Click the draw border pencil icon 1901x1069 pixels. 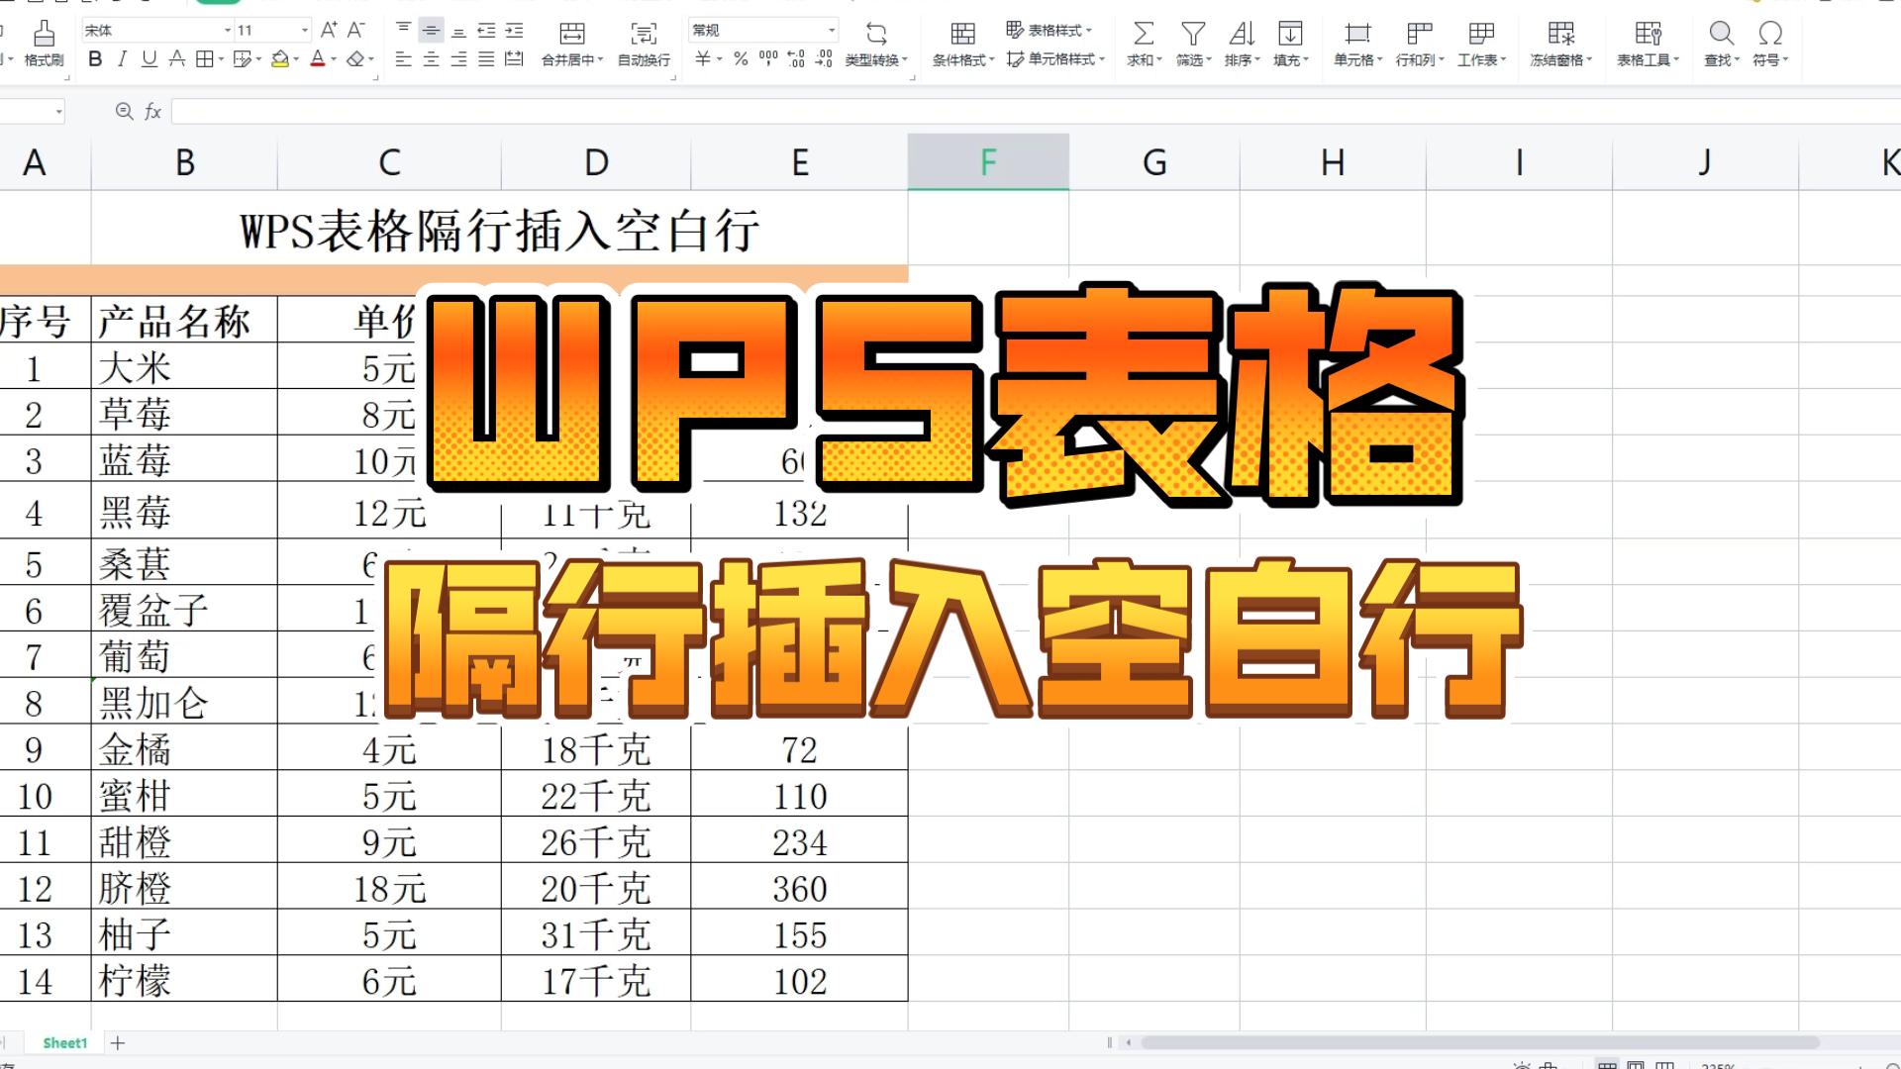[243, 59]
